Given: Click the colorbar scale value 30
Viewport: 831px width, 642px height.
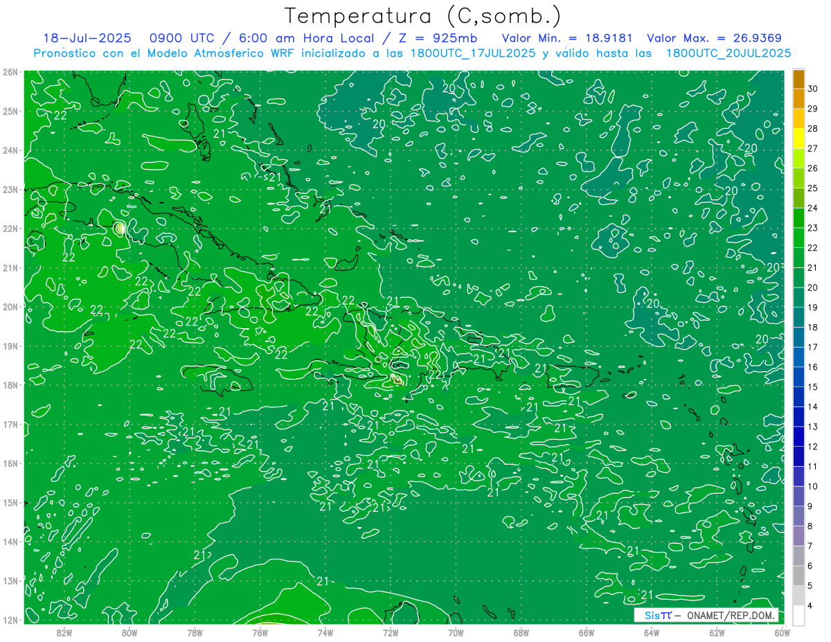Looking at the screenshot, I should [x=812, y=89].
